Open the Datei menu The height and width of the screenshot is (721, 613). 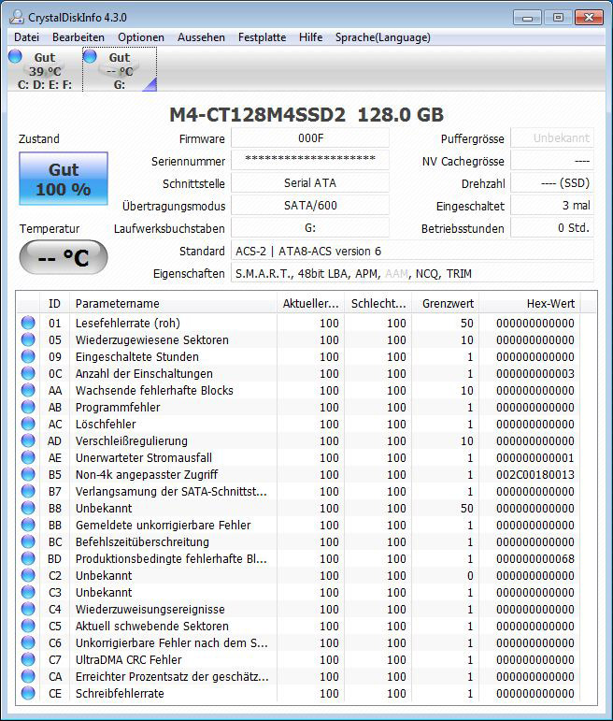coord(27,37)
